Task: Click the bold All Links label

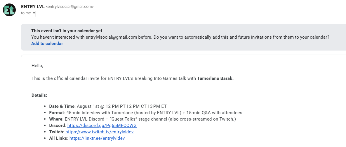Action: [x=58, y=138]
